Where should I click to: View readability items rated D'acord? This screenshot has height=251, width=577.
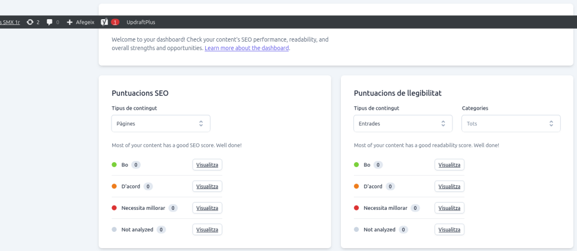[449, 186]
